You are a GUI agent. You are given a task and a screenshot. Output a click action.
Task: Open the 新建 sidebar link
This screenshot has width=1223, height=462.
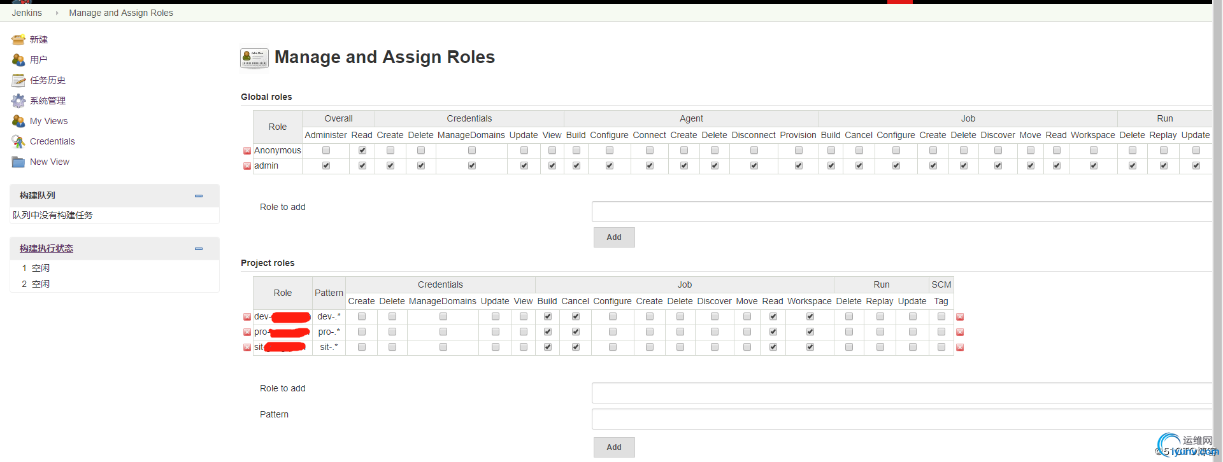(39, 39)
